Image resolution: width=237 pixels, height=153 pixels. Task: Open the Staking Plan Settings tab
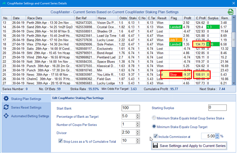point(26,99)
